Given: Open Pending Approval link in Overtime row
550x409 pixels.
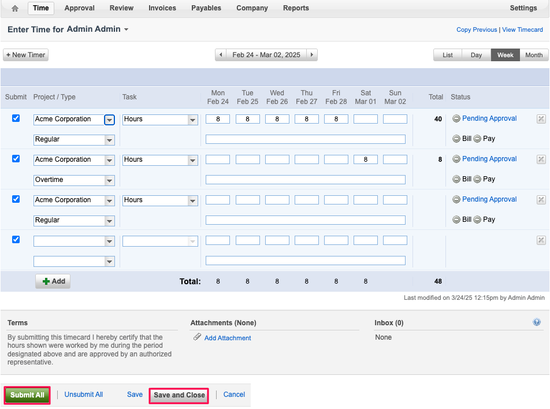Looking at the screenshot, I should click(489, 159).
